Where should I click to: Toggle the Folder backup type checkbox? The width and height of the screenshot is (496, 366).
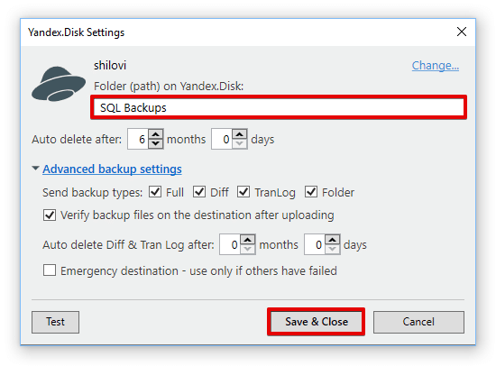[x=311, y=192]
